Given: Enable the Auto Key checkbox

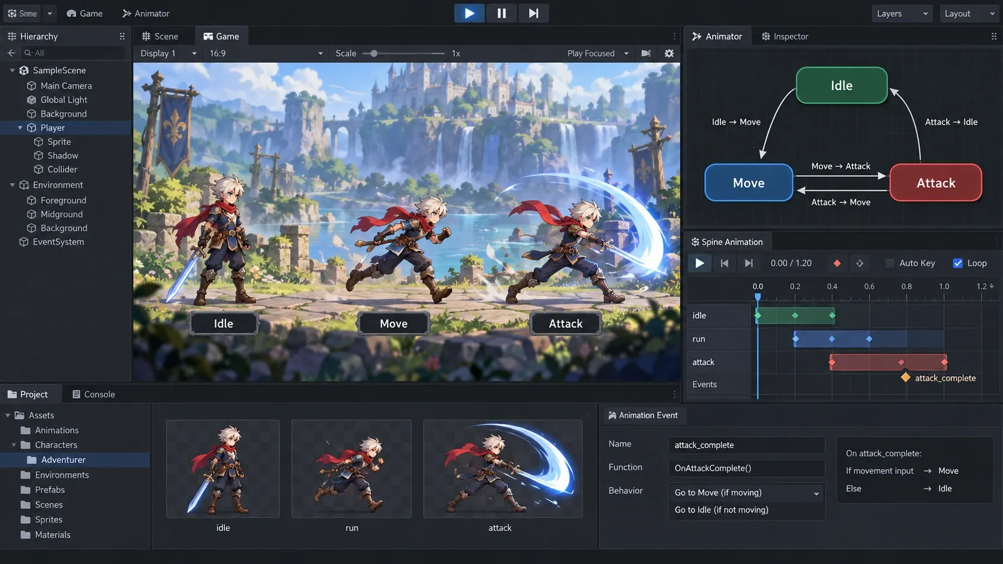Looking at the screenshot, I should [x=890, y=263].
